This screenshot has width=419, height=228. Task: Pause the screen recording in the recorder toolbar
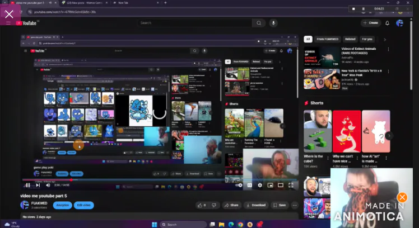[363, 9]
